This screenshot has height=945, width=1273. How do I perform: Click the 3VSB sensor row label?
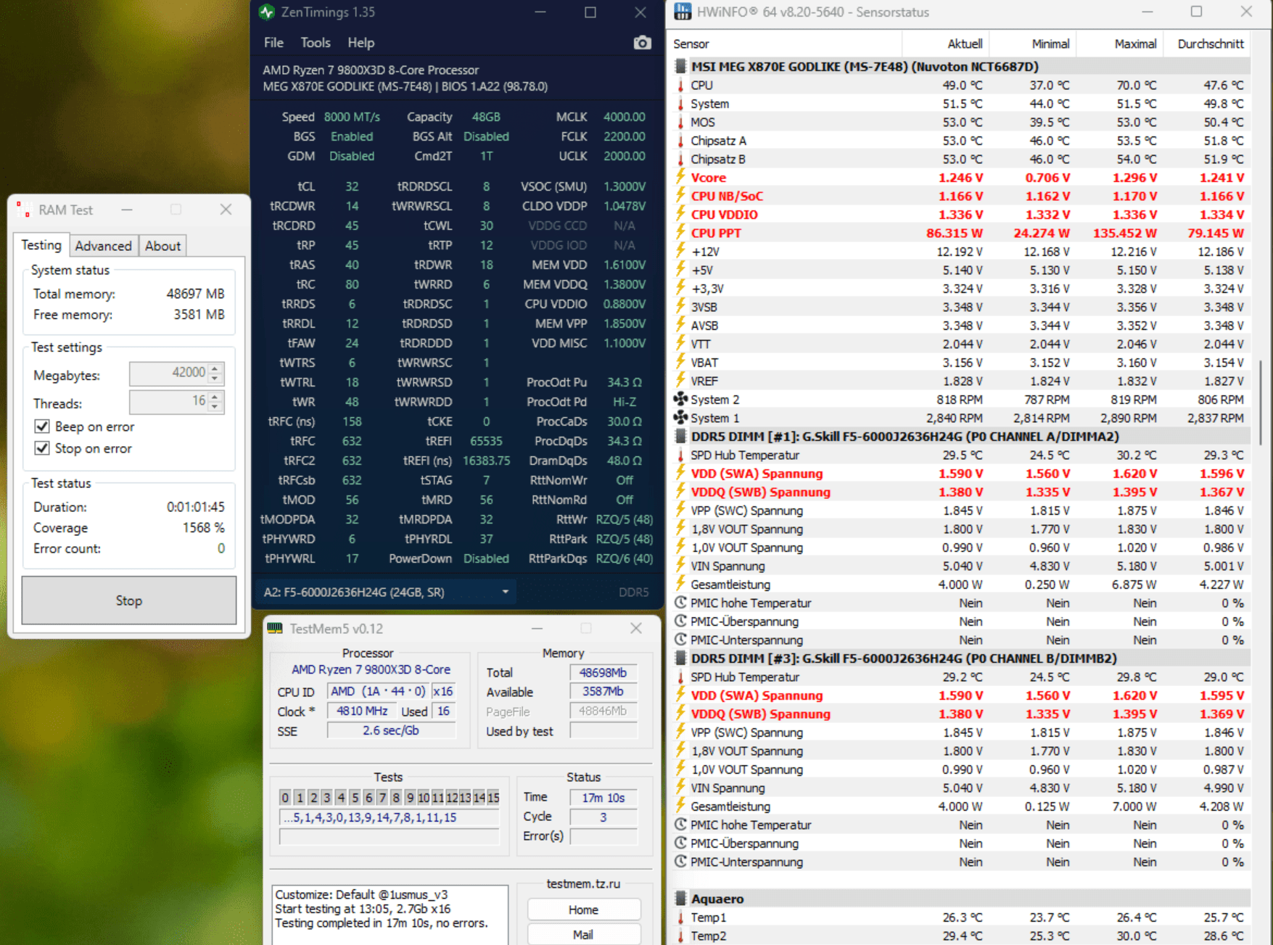[704, 307]
